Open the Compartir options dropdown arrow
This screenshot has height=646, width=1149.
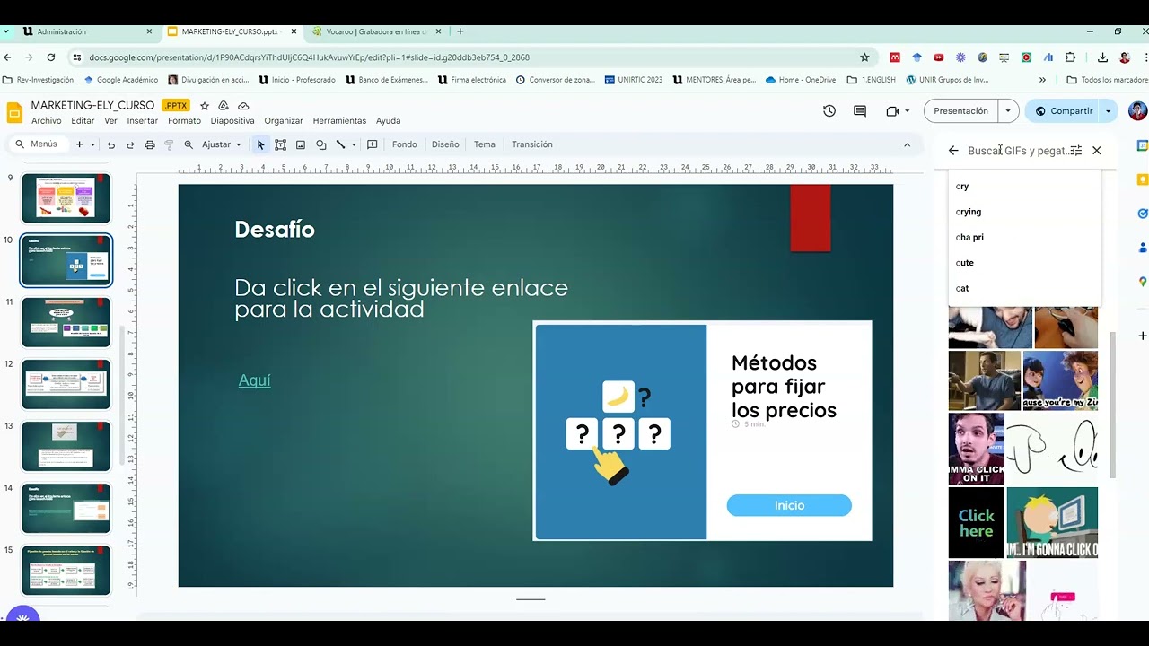(x=1109, y=111)
